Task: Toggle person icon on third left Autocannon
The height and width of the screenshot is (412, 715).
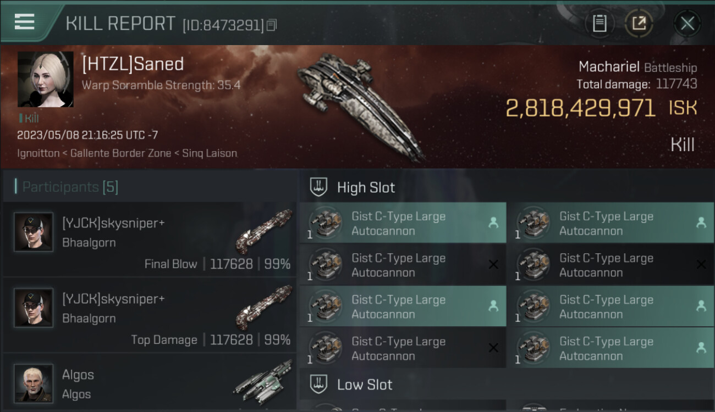Action: click(493, 307)
